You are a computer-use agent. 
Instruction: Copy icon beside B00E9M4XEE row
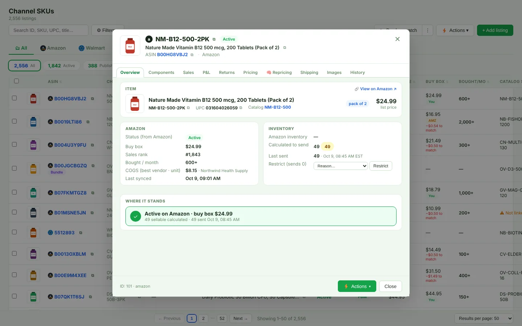[x=93, y=276]
